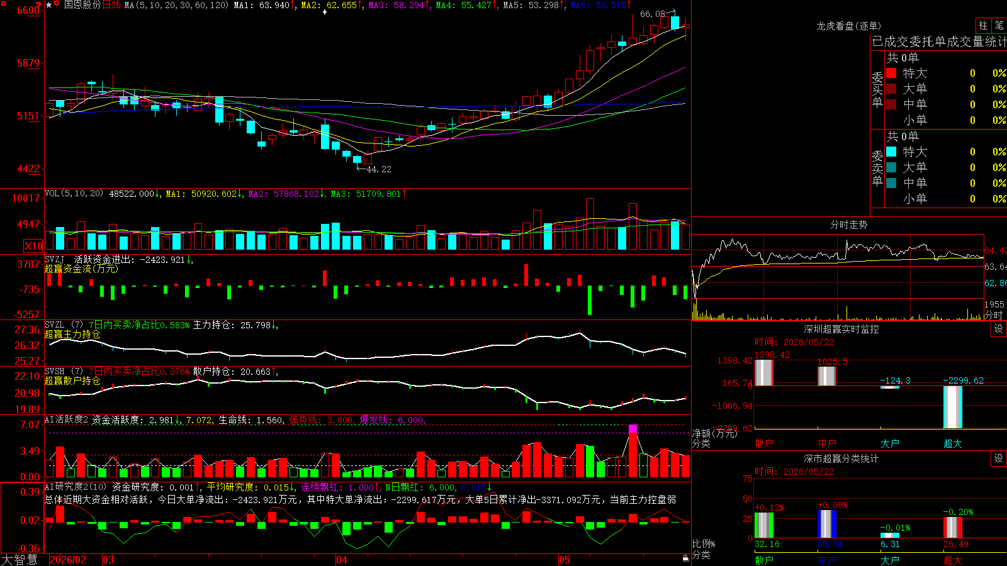
Task: Click the 散户持仓: 20.663 value
Action: coord(232,371)
